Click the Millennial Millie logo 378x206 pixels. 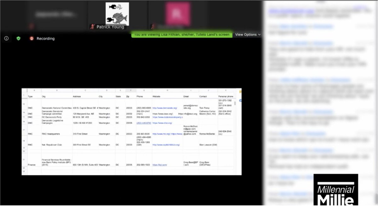pyautogui.click(x=336, y=190)
